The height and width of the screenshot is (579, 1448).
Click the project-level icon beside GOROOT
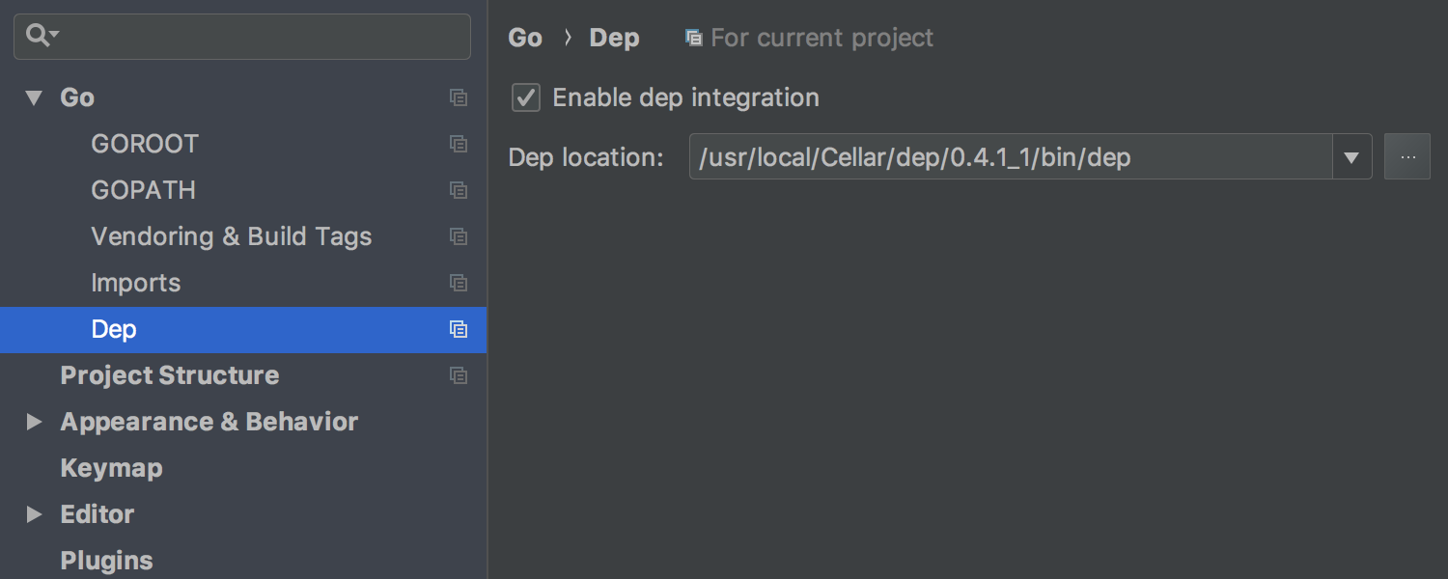click(459, 144)
